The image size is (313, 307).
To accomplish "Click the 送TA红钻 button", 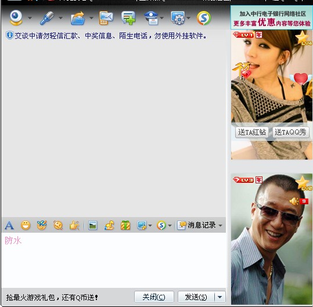I will coord(252,132).
